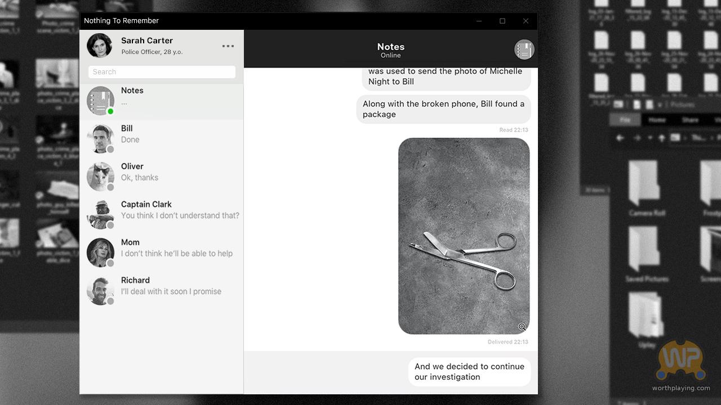Click the "Bill found a package" message bubble

click(443, 109)
